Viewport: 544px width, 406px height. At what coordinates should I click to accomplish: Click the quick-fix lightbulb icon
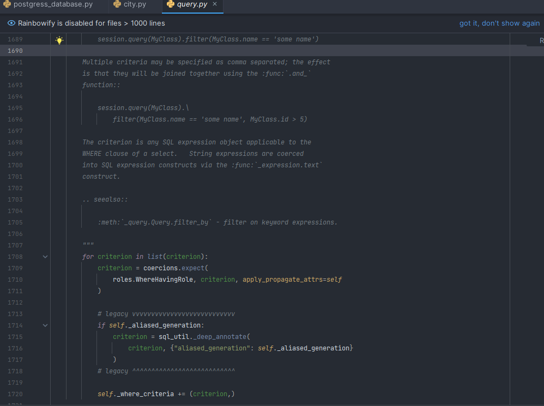click(59, 39)
